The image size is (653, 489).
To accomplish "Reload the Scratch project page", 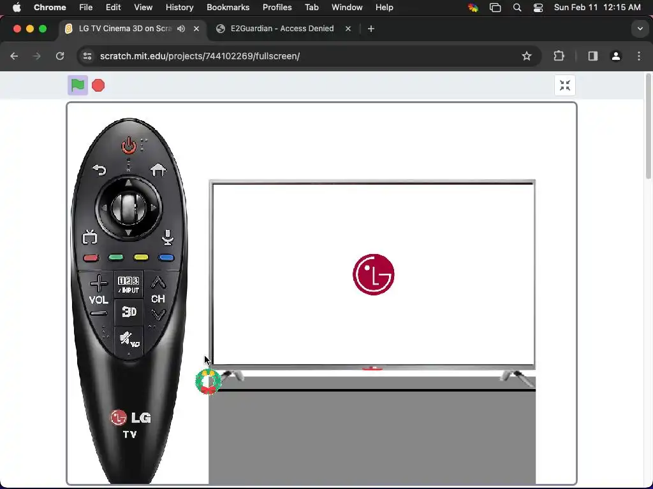I will tap(60, 56).
